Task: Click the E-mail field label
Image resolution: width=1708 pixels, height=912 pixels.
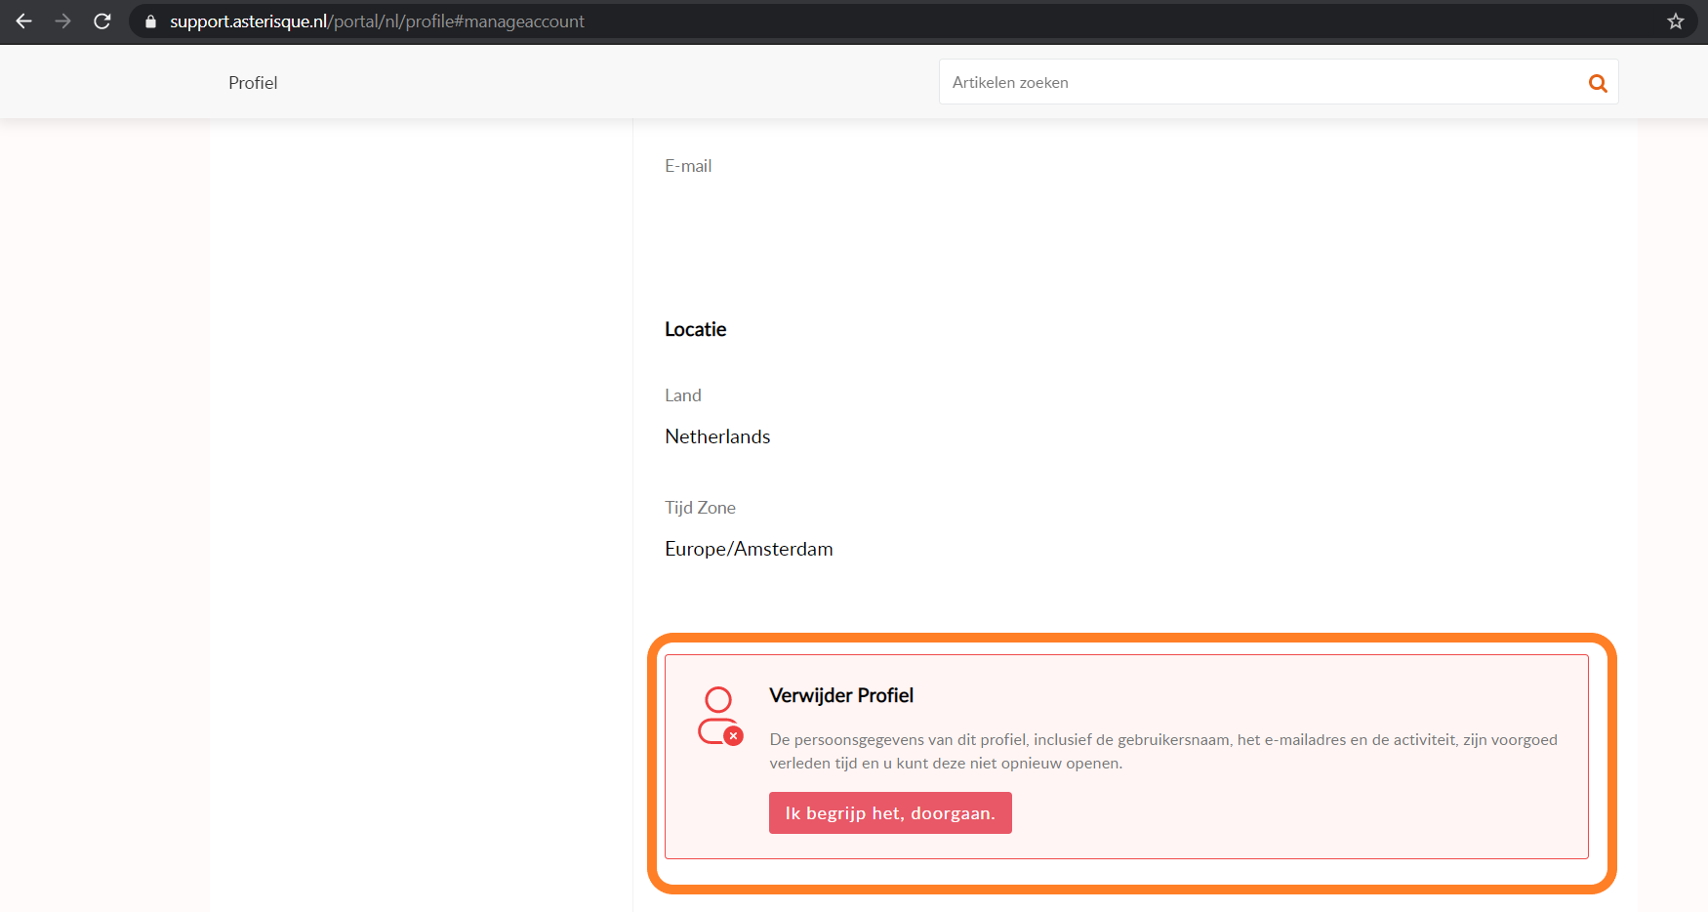Action: pos(688,166)
